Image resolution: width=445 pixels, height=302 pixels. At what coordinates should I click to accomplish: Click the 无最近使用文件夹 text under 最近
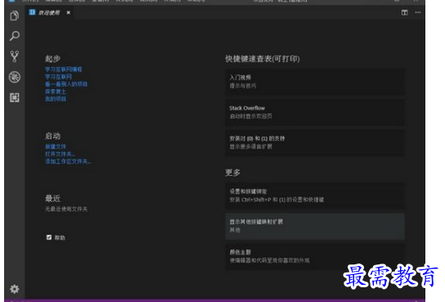pos(66,209)
